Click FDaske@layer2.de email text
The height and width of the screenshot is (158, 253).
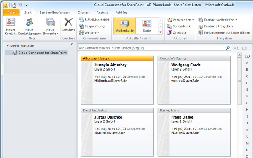point(185,133)
